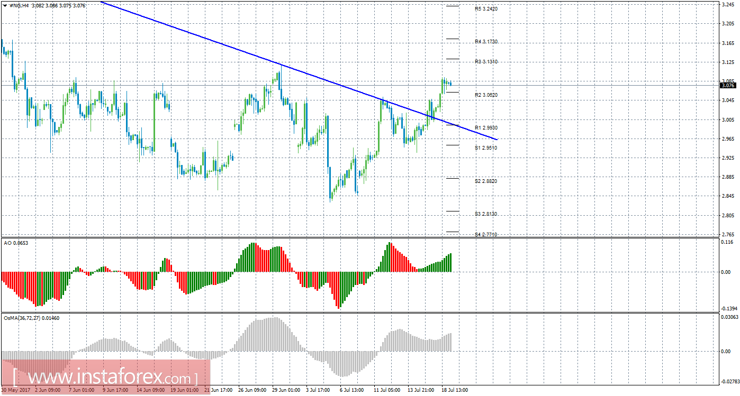Click the 2.925 price axis value
This screenshot has width=740, height=396.
coord(728,158)
